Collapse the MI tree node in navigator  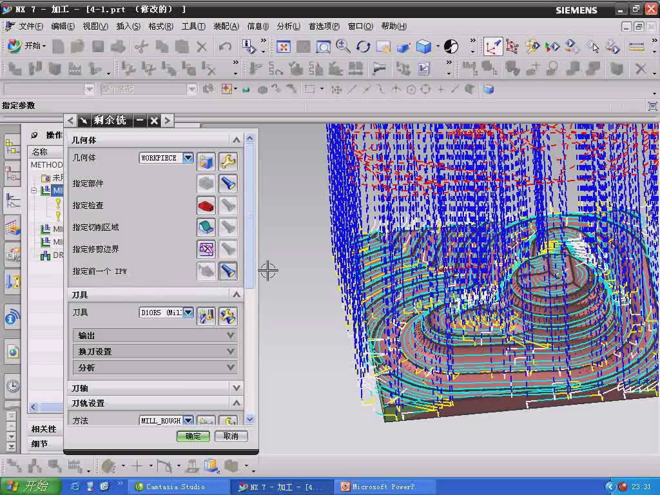tap(34, 191)
